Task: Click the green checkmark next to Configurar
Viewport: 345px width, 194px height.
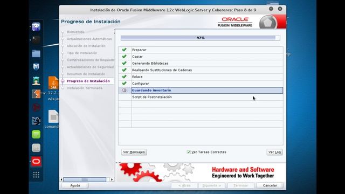Action: point(124,84)
